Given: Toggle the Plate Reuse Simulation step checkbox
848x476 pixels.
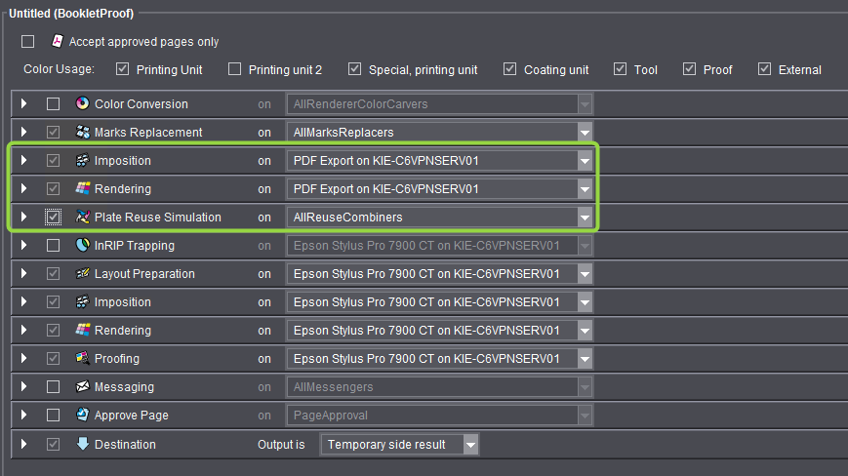Looking at the screenshot, I should (x=53, y=218).
